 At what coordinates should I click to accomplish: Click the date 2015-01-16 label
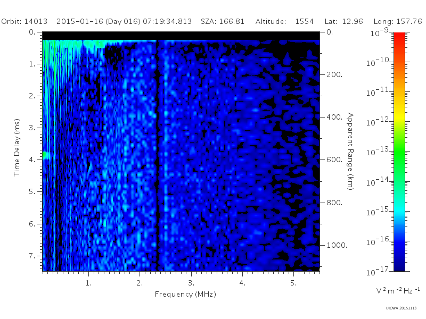coord(80,21)
